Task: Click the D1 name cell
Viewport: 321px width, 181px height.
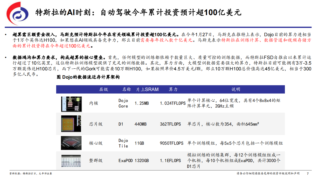Action: 121,124
